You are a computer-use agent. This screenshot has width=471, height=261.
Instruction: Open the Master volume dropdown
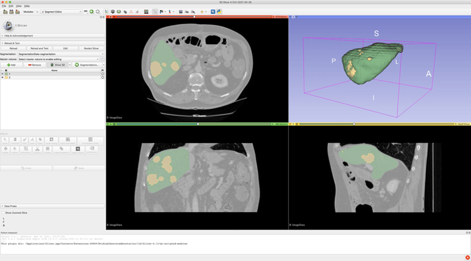(58, 59)
